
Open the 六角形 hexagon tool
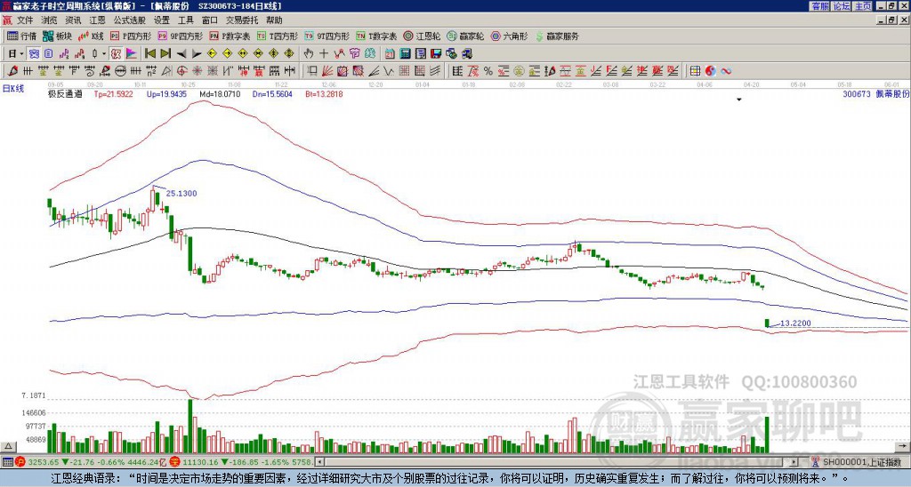510,36
